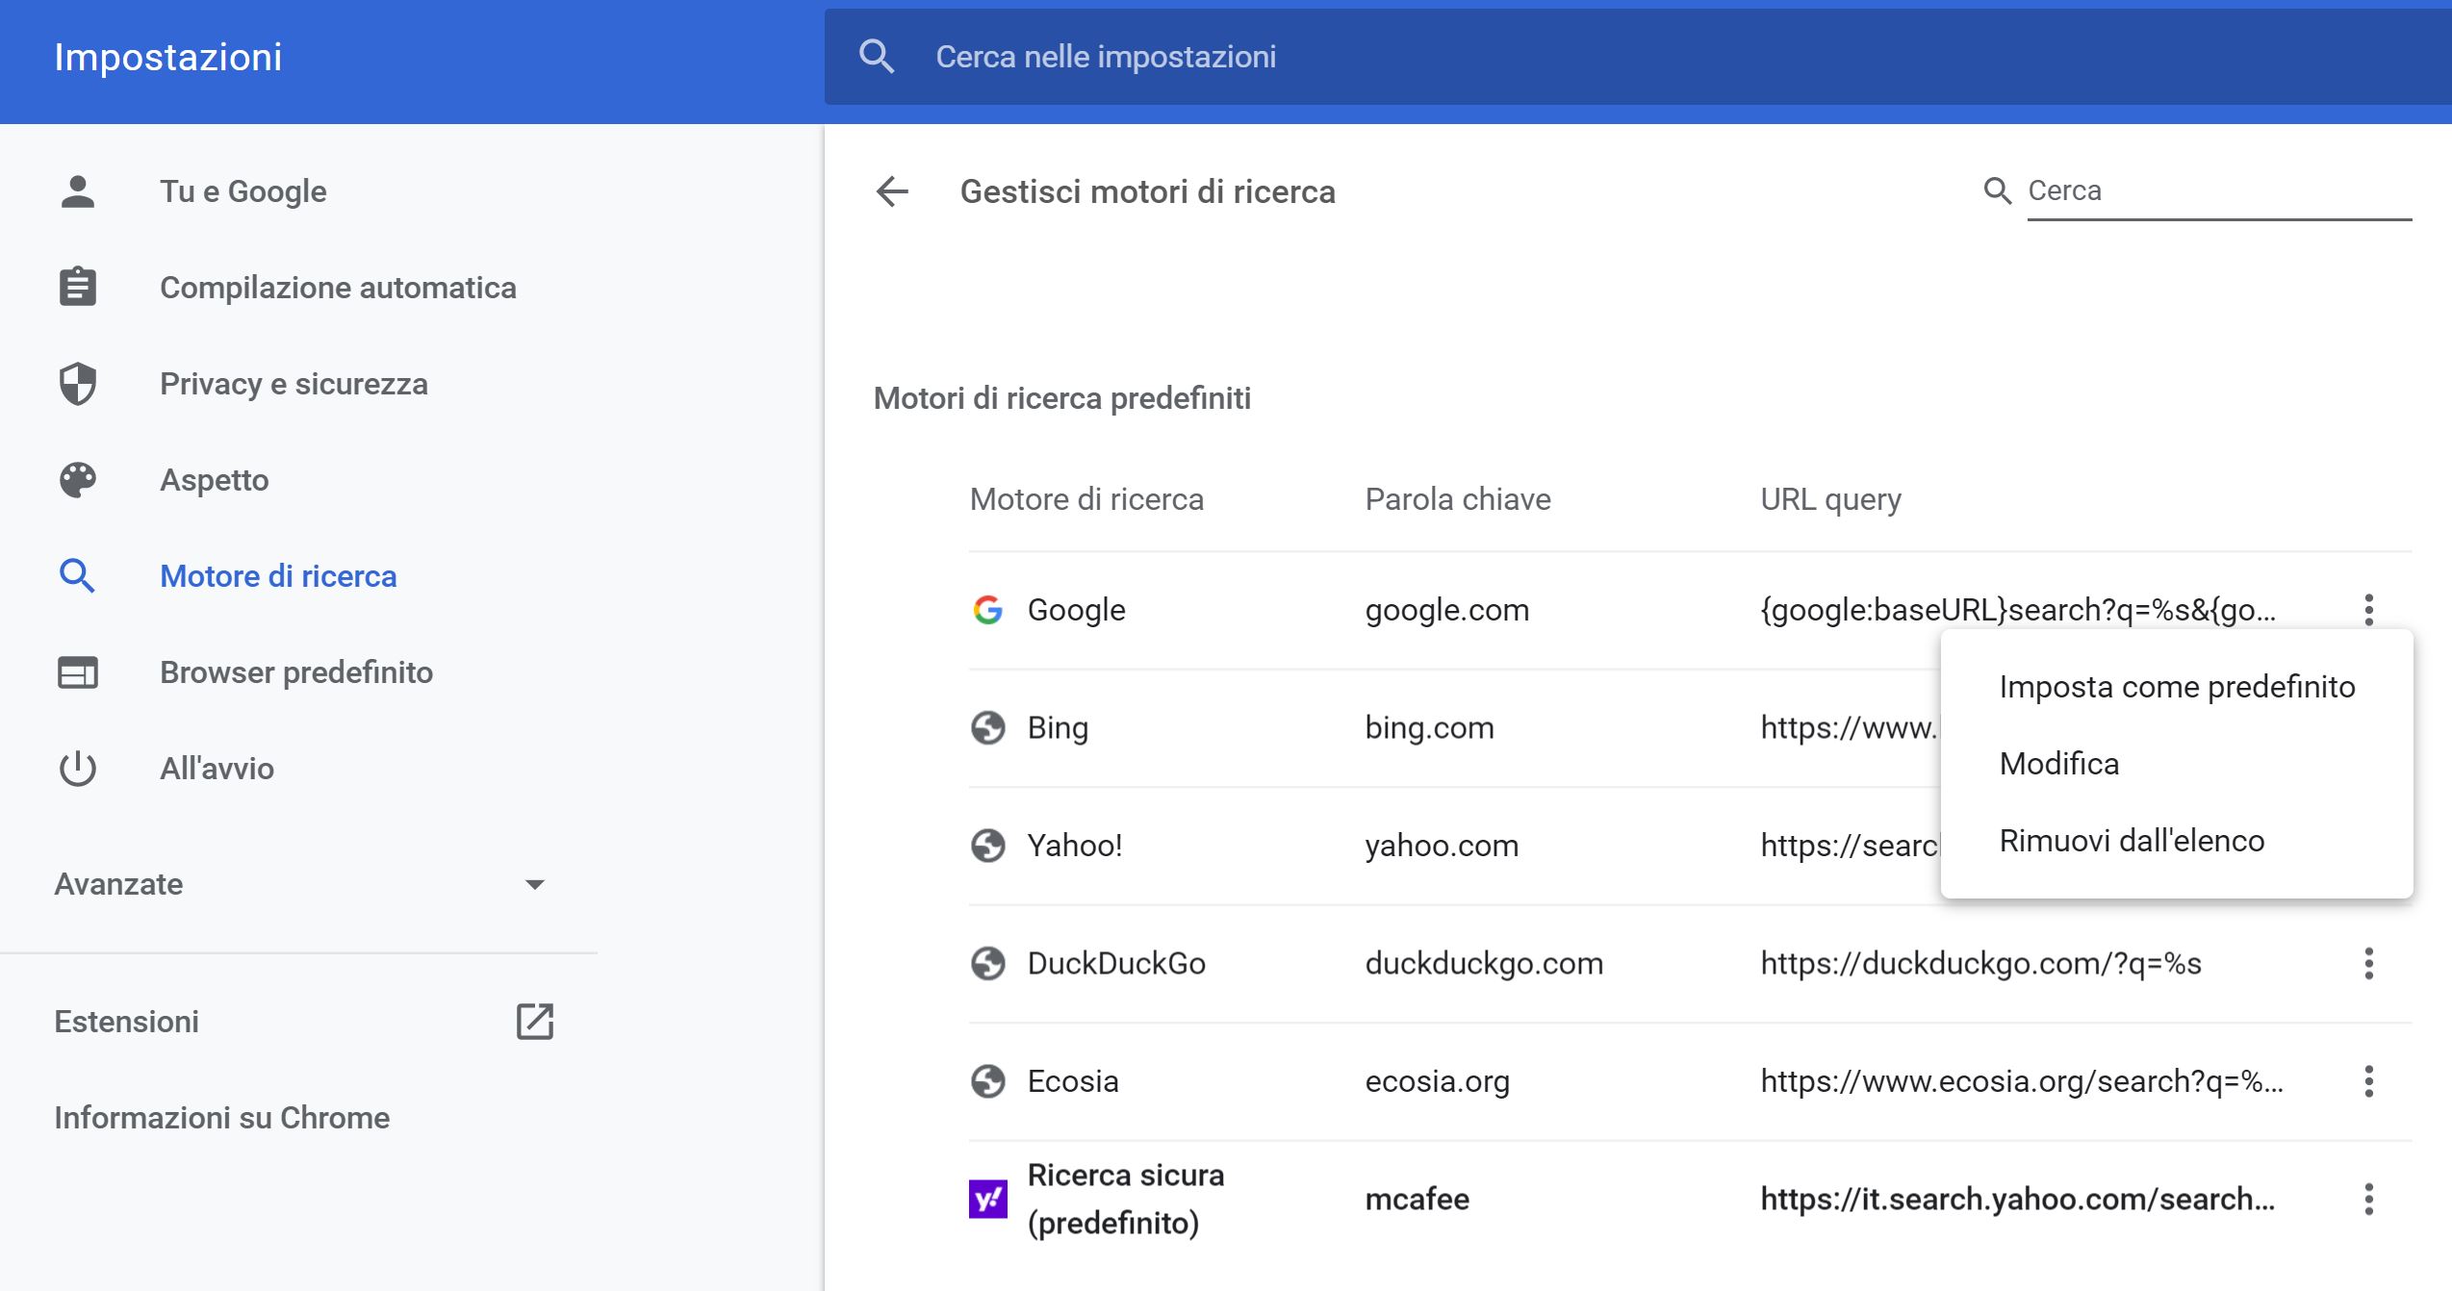Image resolution: width=2452 pixels, height=1291 pixels.
Task: Go back using the arrow beside Gestisci motori di ricerca
Action: [x=892, y=191]
